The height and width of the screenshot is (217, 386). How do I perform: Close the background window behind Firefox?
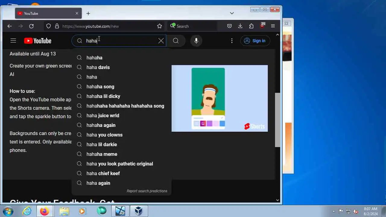tap(286, 23)
